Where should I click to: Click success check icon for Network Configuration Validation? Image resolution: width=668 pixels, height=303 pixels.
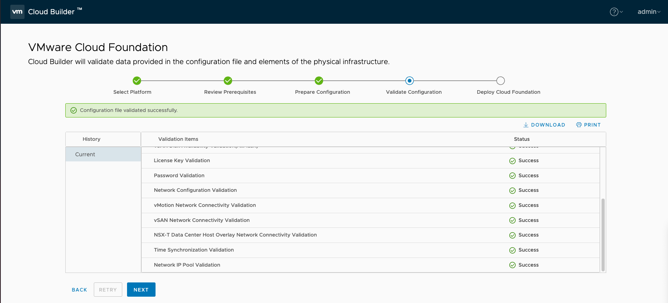[512, 191]
